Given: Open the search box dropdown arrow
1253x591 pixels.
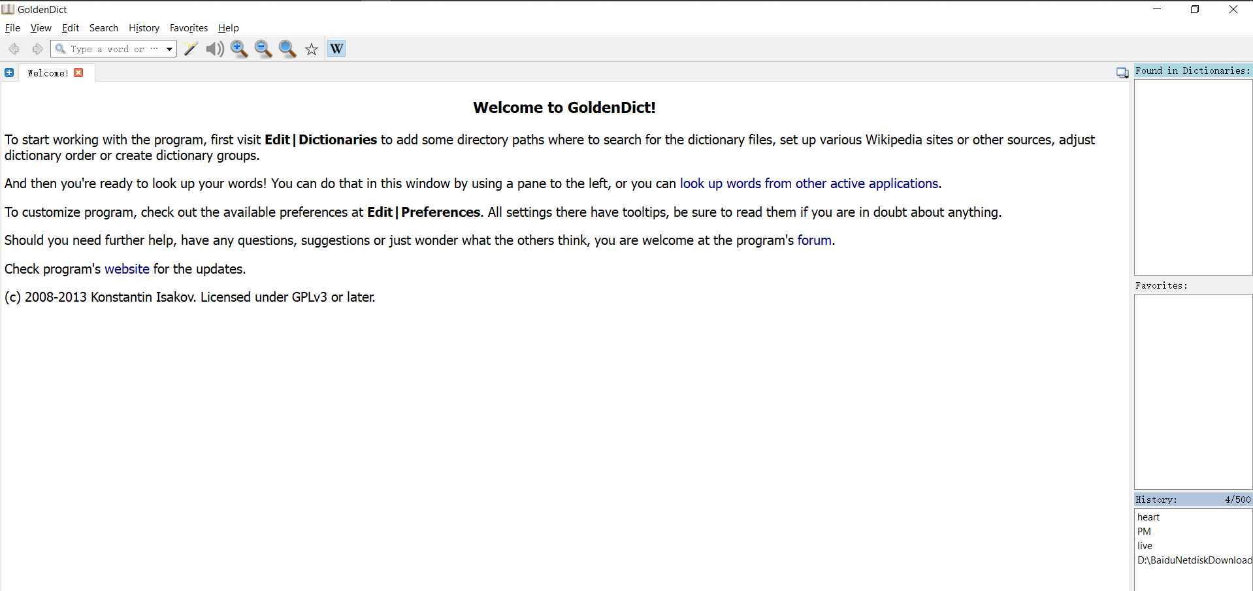Looking at the screenshot, I should (x=169, y=49).
